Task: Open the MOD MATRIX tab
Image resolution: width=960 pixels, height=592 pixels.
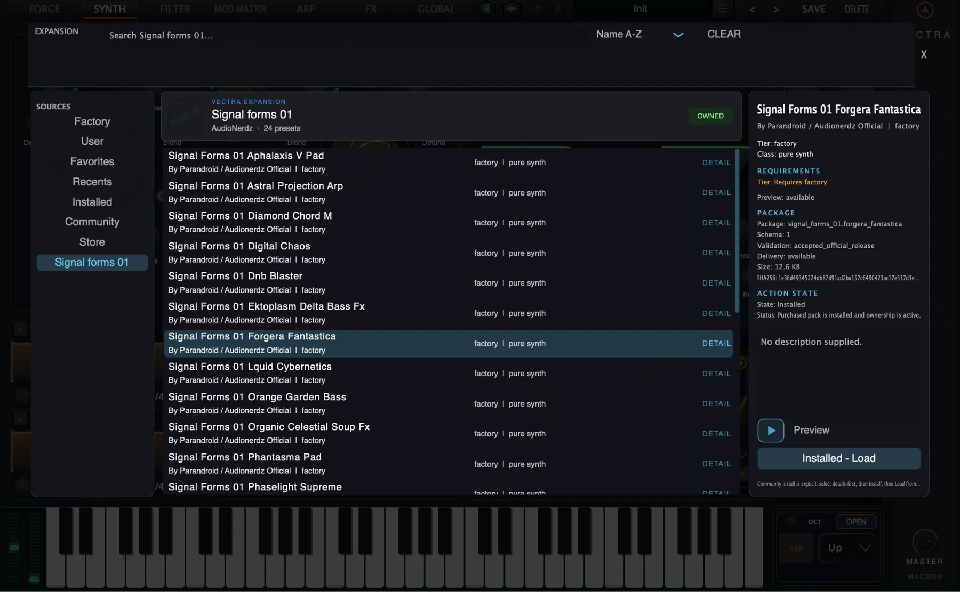Action: [x=240, y=9]
